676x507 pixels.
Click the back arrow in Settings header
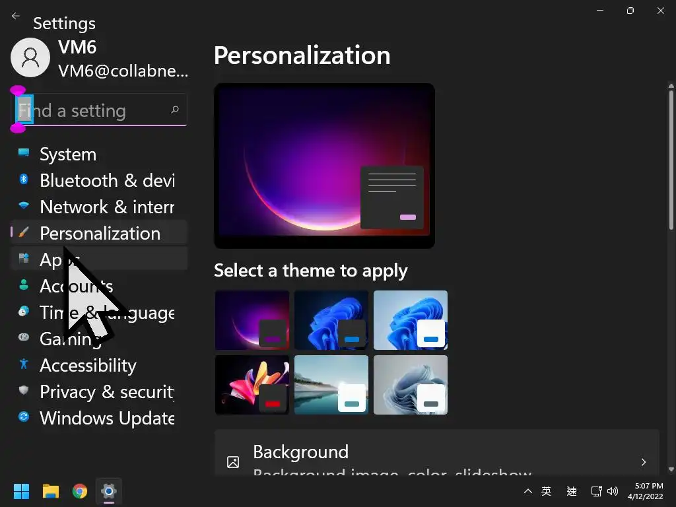tap(16, 16)
